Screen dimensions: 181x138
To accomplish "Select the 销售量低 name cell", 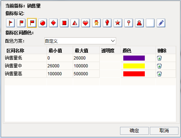I will (x=25, y=58).
